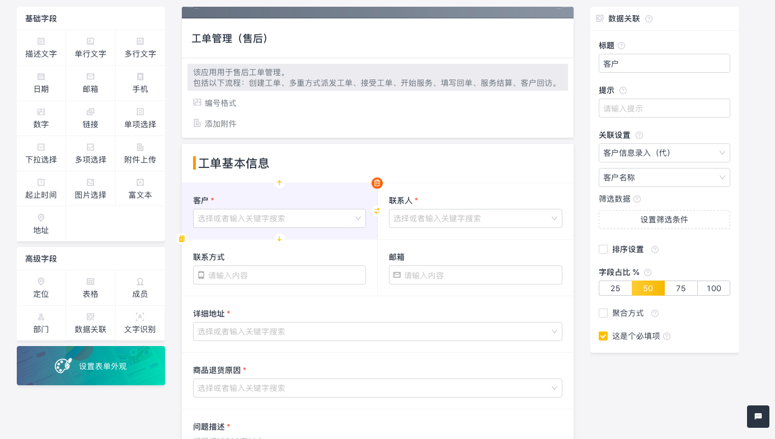This screenshot has height=439, width=775.
Task: Click 编号格式 option
Action: pos(215,103)
